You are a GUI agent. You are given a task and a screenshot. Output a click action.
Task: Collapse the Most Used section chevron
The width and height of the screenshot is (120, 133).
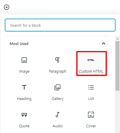click(104, 44)
